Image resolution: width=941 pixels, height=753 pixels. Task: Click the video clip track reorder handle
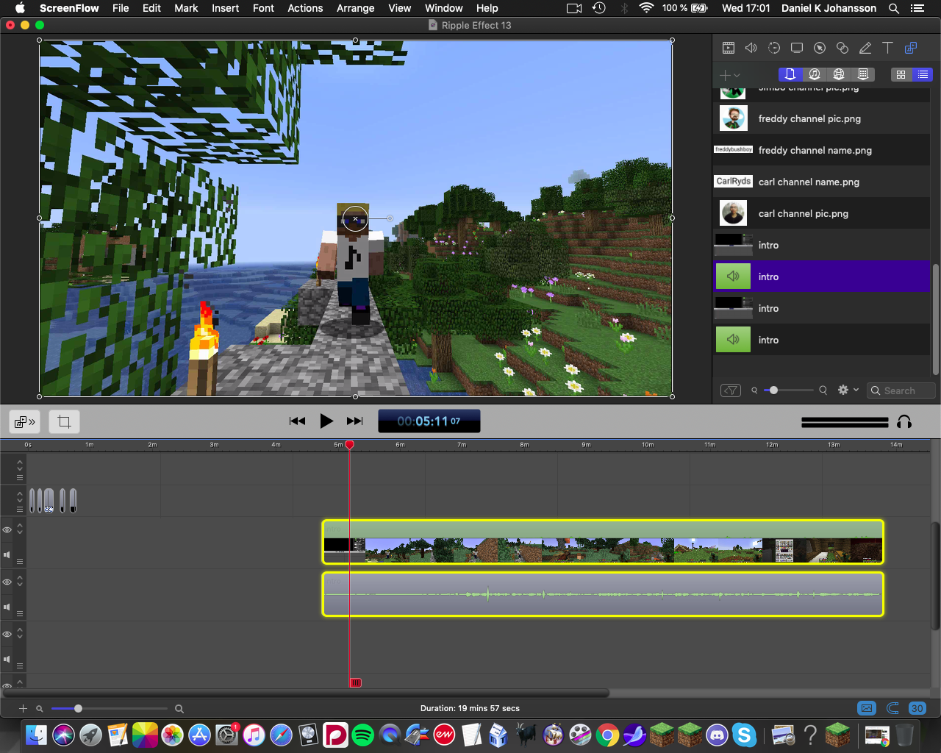[x=20, y=561]
